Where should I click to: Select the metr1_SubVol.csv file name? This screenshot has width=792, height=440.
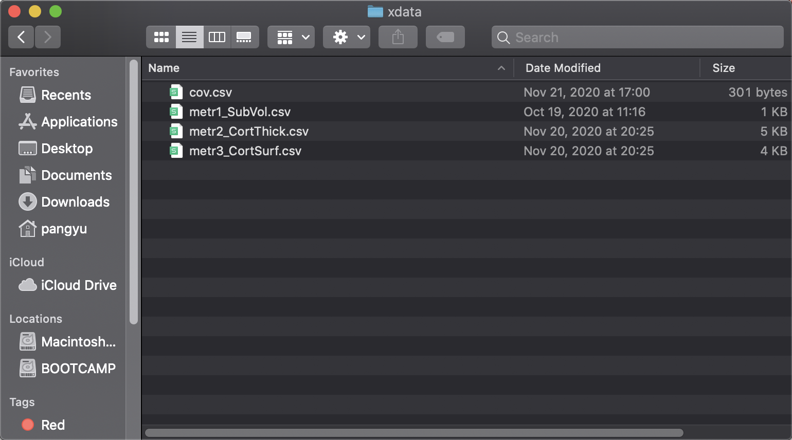point(240,112)
